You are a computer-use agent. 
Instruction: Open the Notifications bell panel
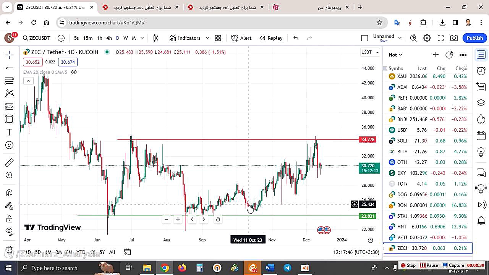click(481, 221)
